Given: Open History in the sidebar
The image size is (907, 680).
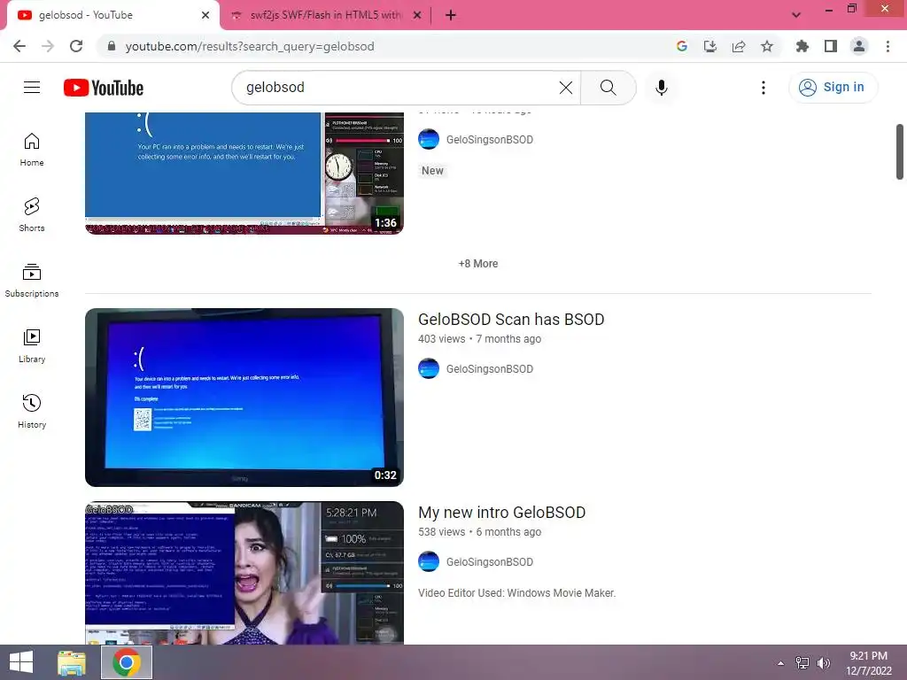Looking at the screenshot, I should point(32,411).
